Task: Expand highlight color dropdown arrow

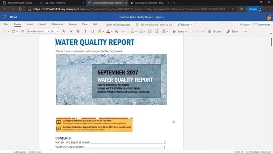Action: (x=103, y=31)
